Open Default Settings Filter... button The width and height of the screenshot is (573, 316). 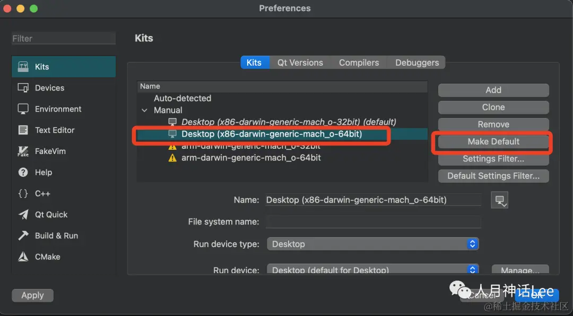(x=493, y=176)
